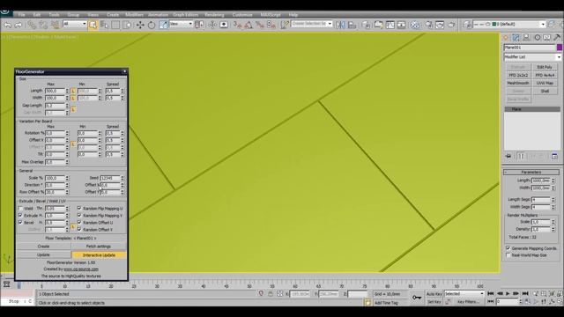Open Select by Name list icon

point(105,25)
